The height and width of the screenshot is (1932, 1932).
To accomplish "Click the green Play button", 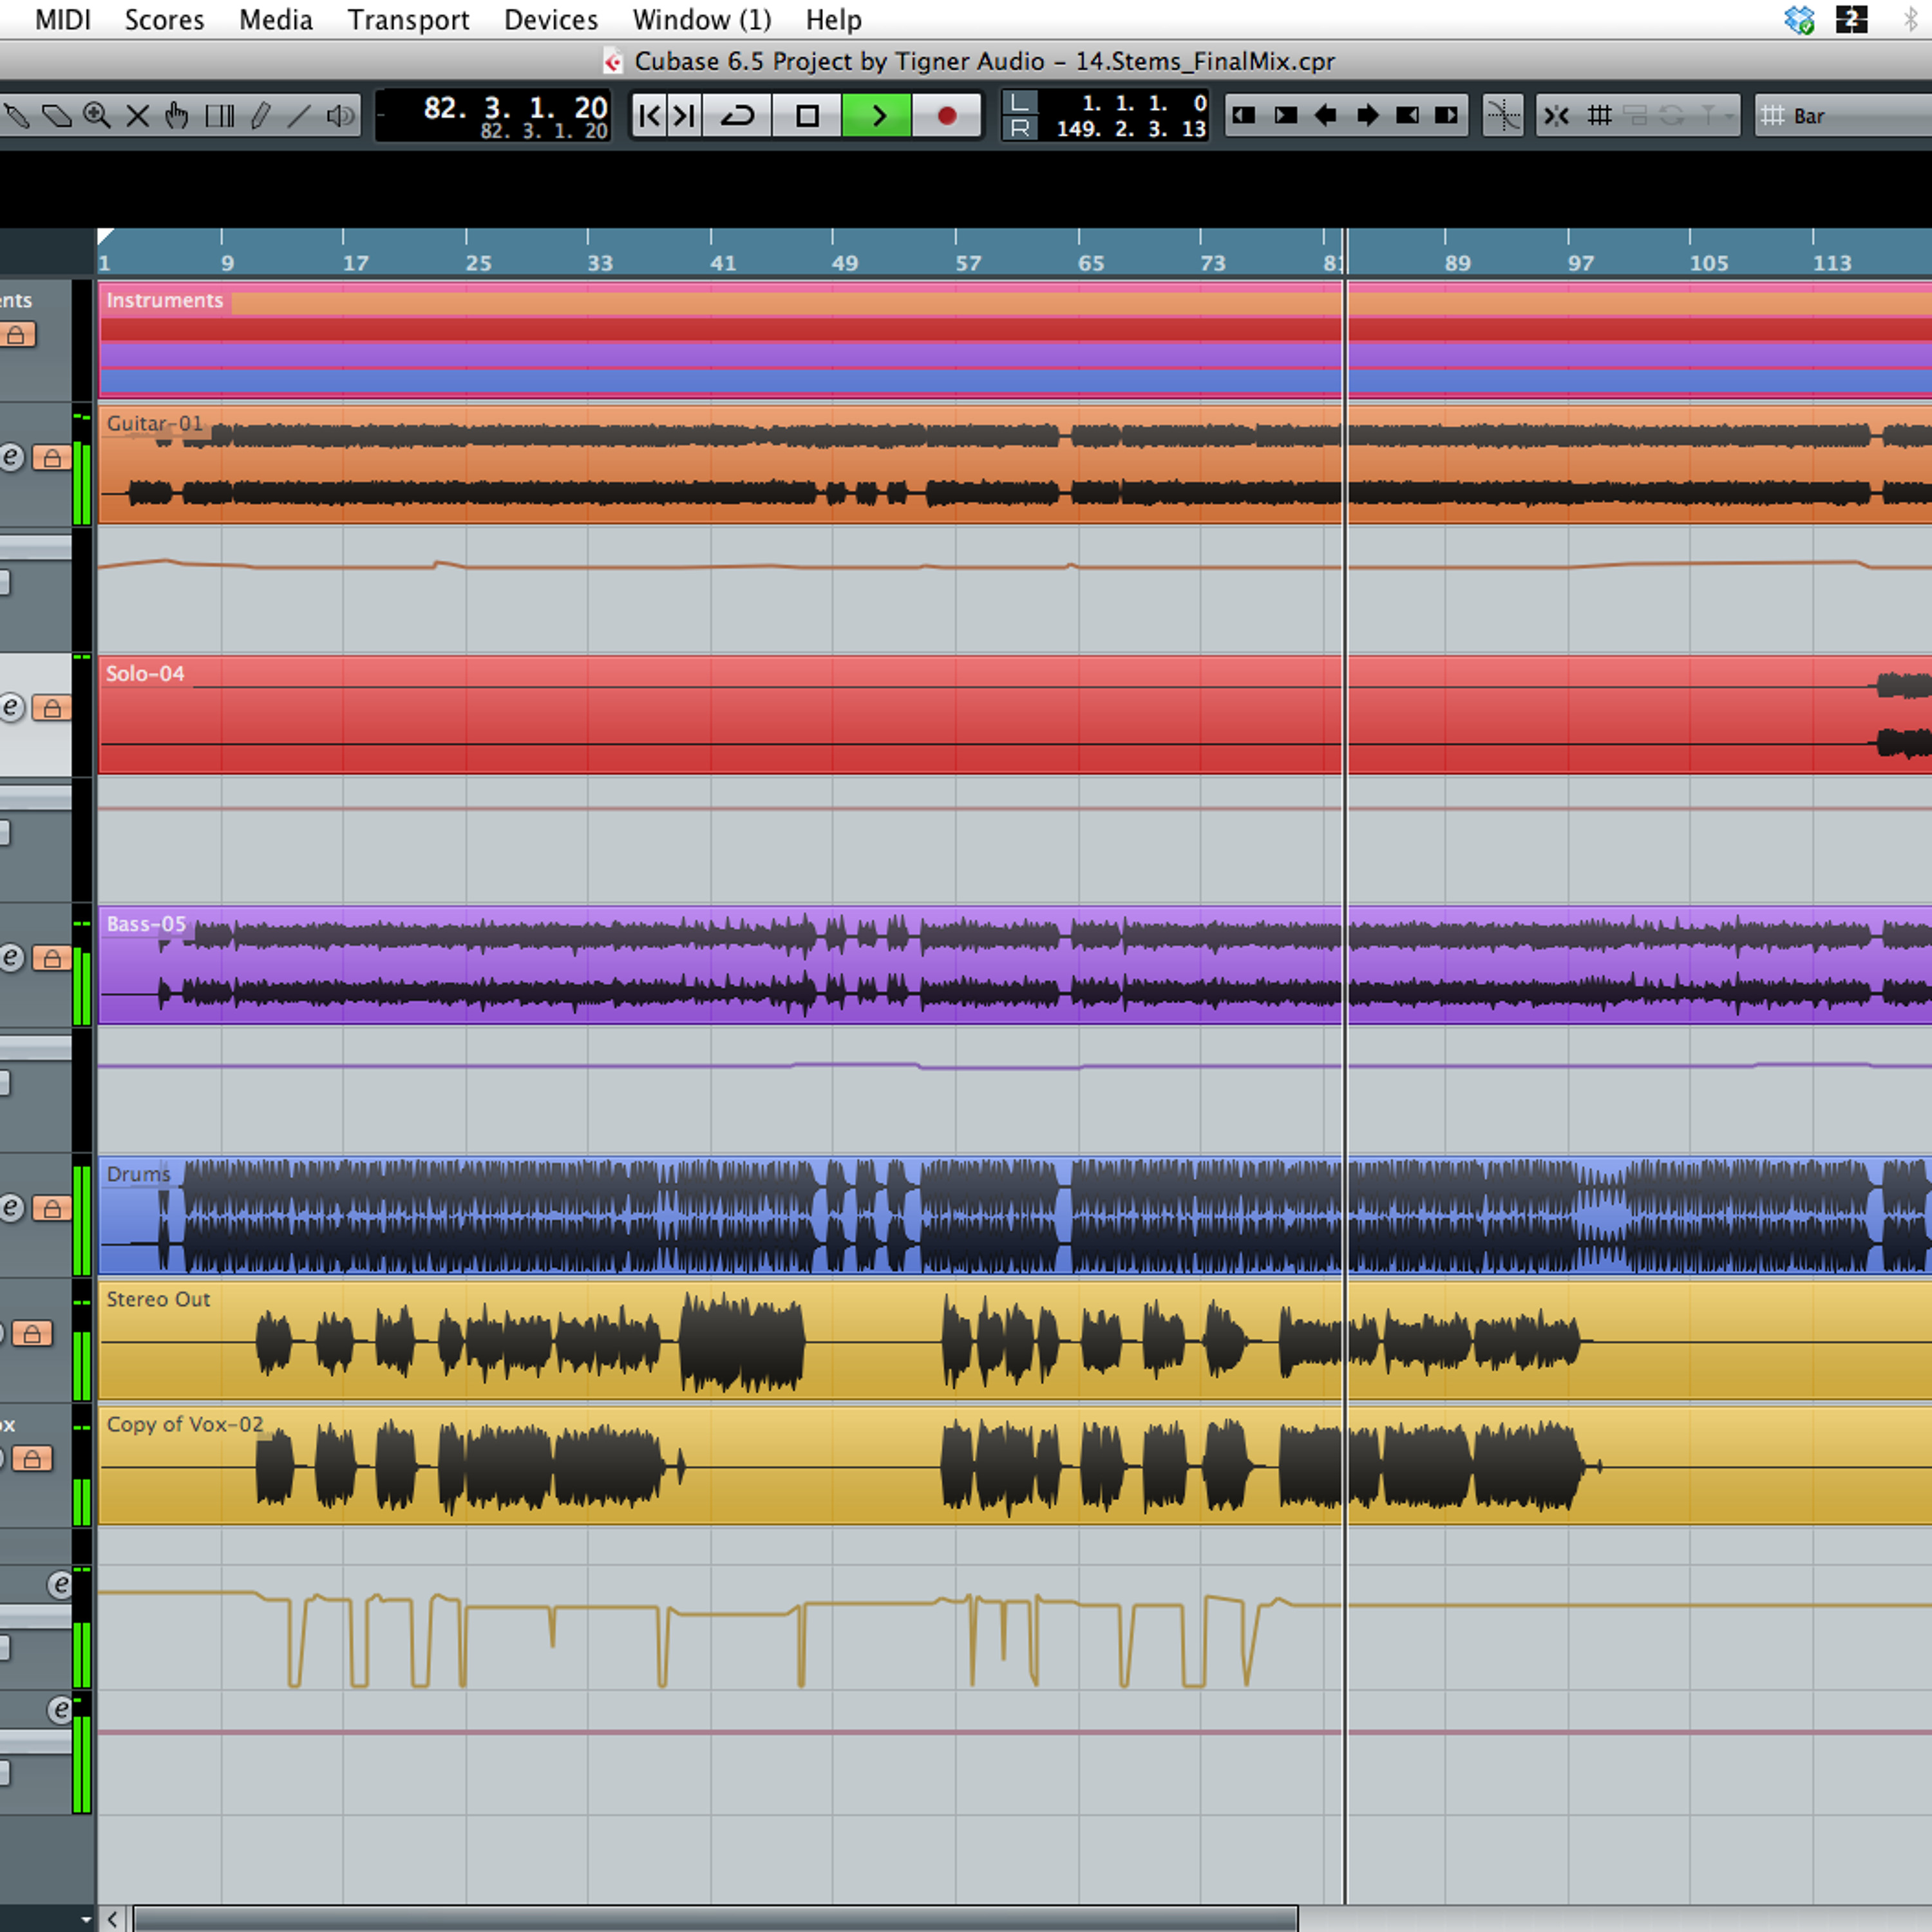I will [877, 116].
